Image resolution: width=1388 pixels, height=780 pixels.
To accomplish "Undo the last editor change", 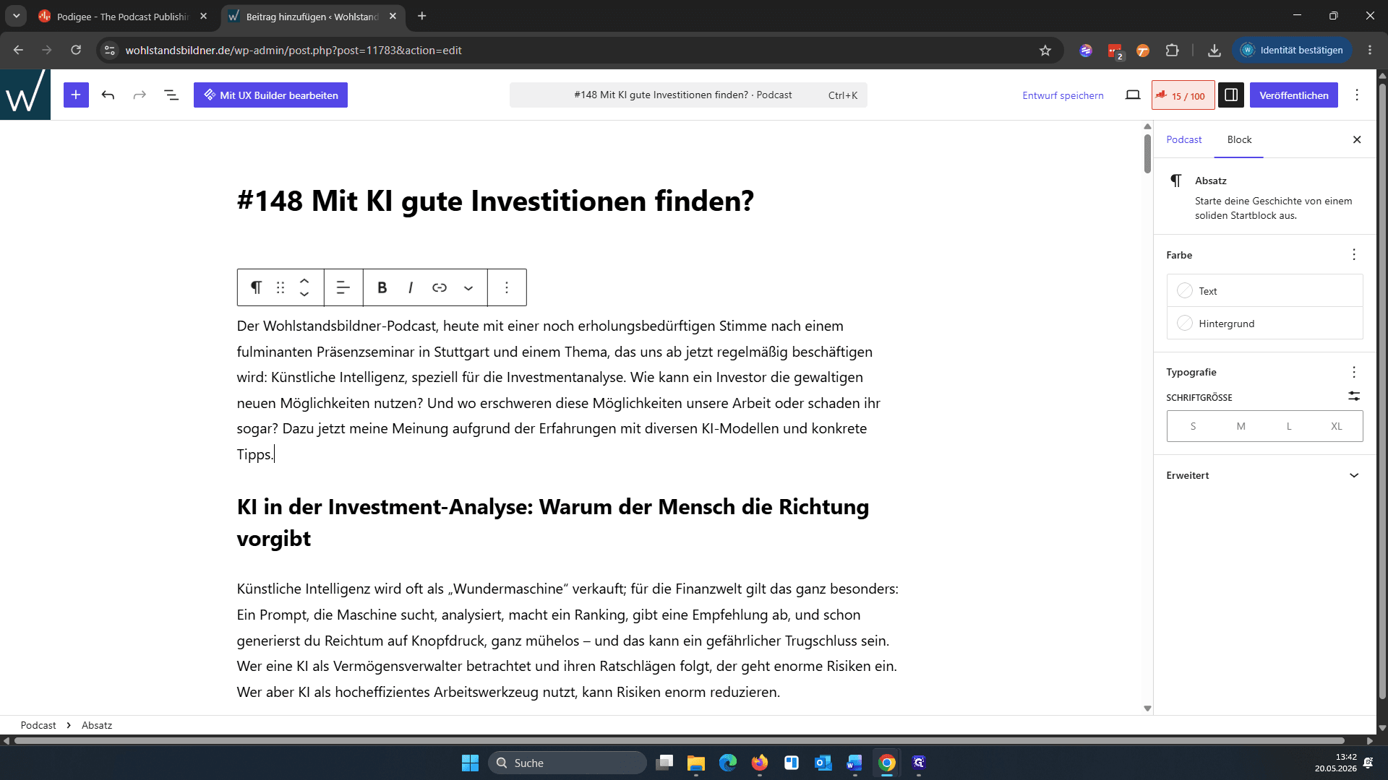I will pyautogui.click(x=108, y=95).
